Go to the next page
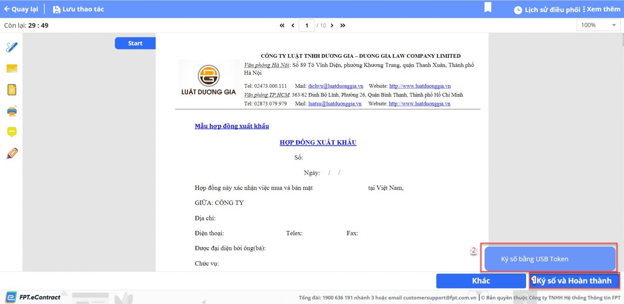 (x=332, y=26)
